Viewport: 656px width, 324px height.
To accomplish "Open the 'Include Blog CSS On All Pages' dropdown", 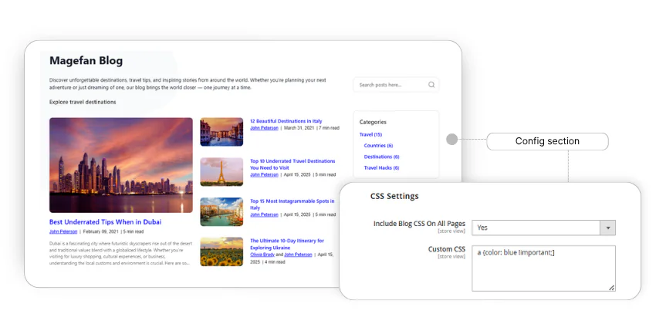I will pos(543,228).
